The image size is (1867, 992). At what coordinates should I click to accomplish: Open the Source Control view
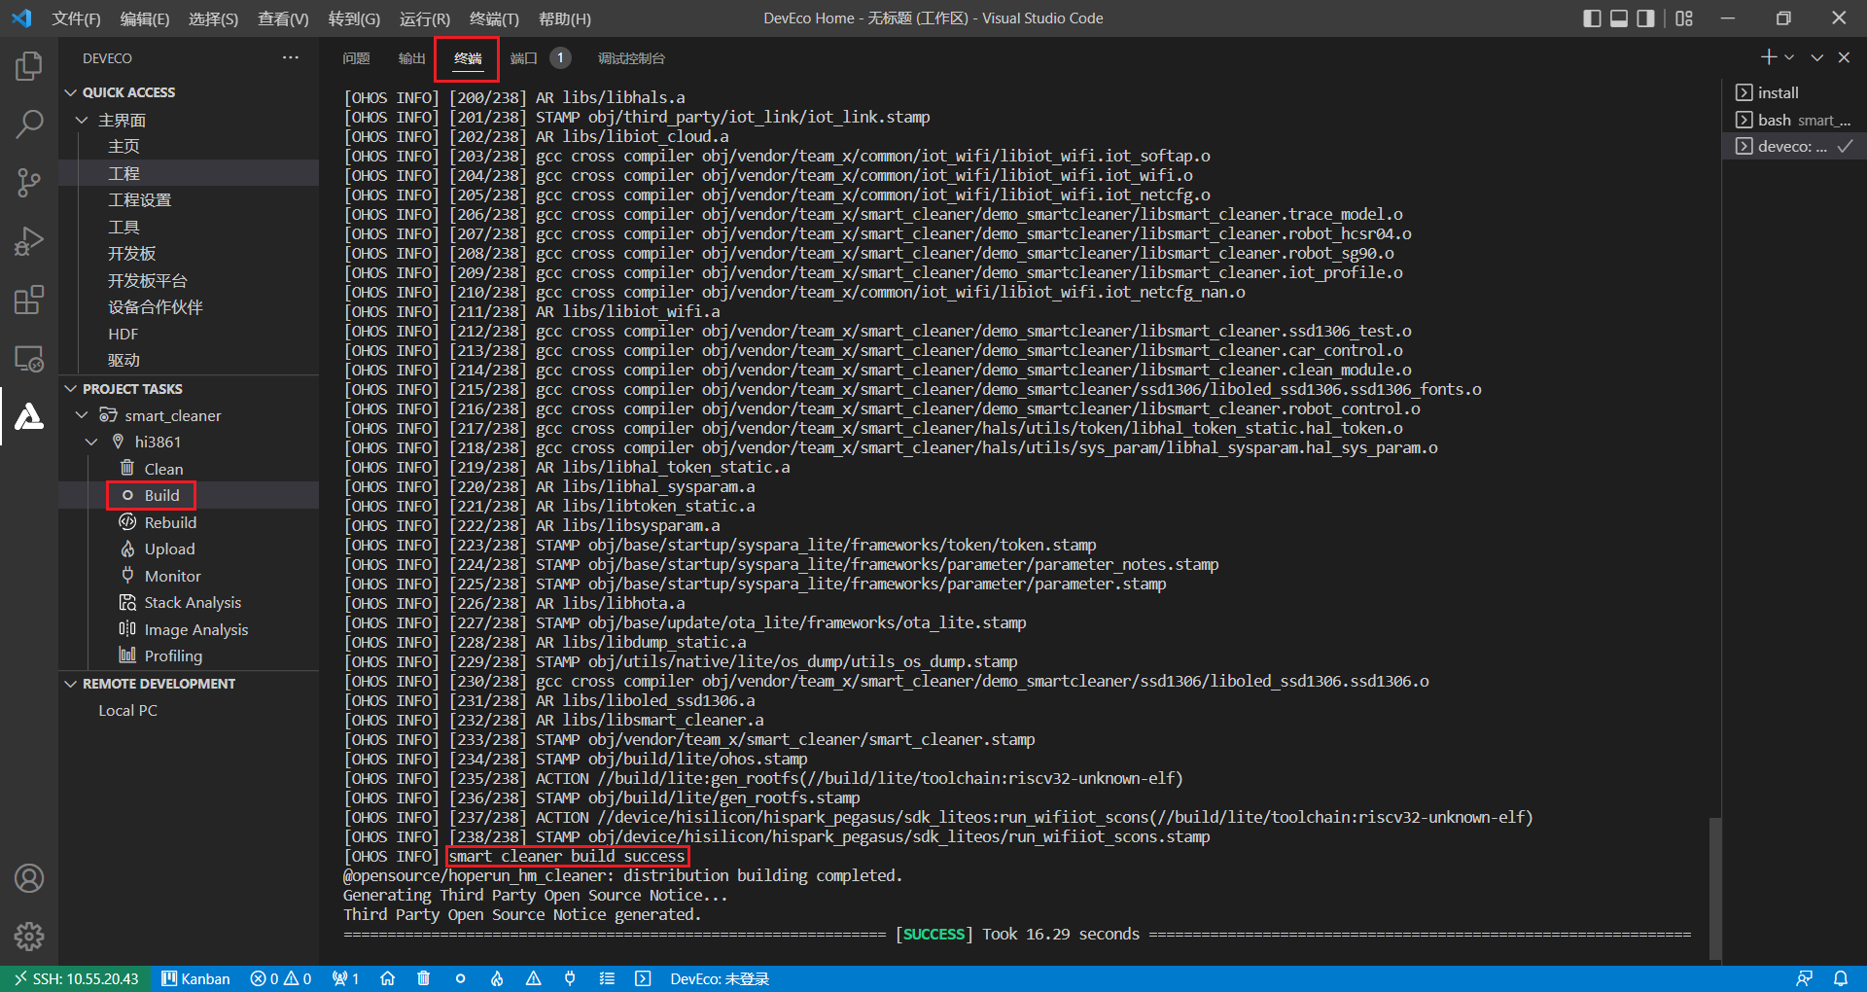29,182
